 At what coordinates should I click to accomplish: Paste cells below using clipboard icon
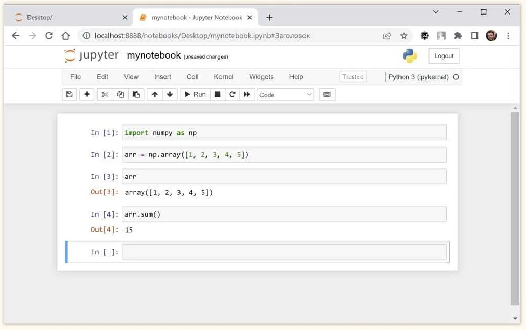pos(136,94)
